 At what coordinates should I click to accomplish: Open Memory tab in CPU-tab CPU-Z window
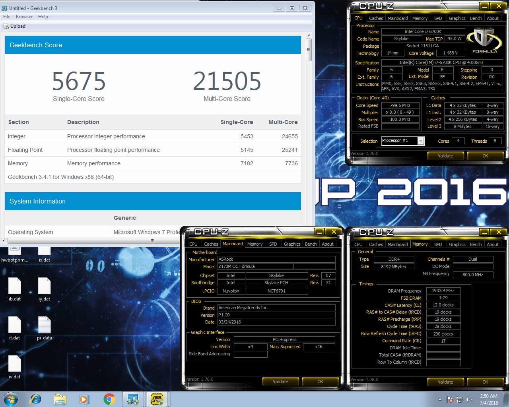tap(420, 18)
